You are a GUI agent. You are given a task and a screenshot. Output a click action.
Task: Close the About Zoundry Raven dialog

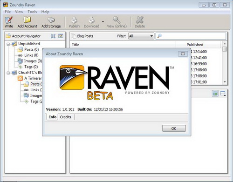click(183, 54)
